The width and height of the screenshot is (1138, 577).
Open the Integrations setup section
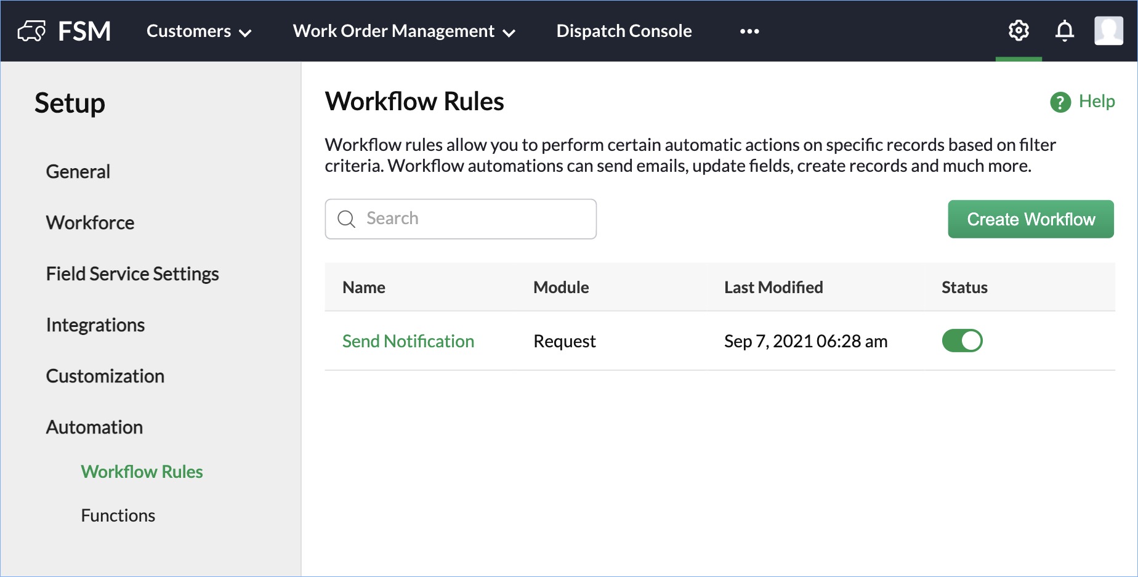pyautogui.click(x=95, y=325)
